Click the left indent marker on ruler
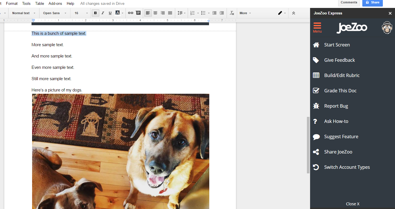This screenshot has width=395, height=209. 33,20
